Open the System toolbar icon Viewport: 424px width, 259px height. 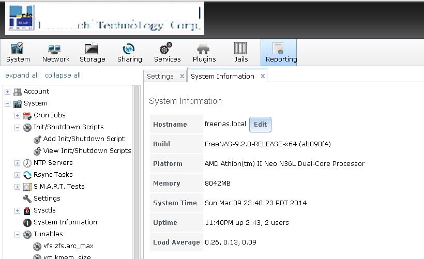[x=17, y=49]
